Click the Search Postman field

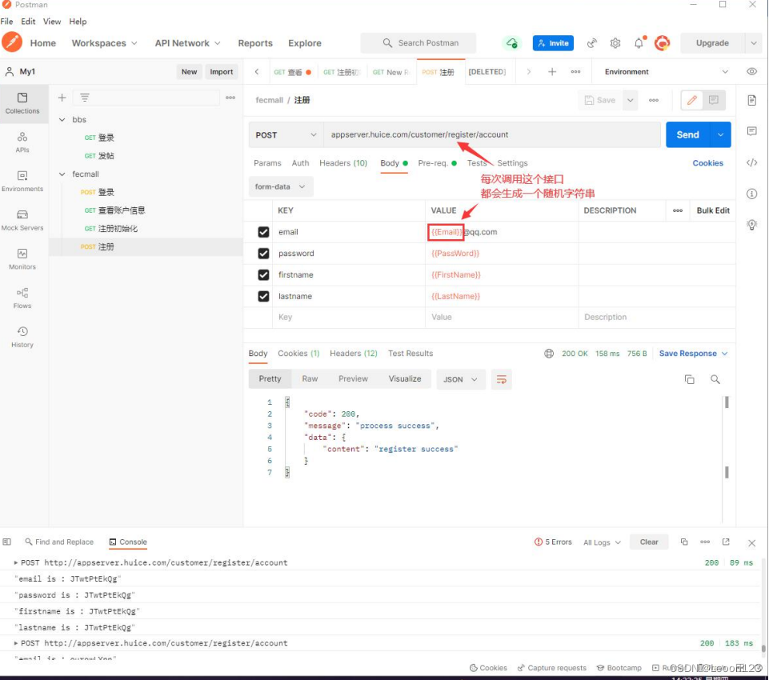(x=418, y=43)
